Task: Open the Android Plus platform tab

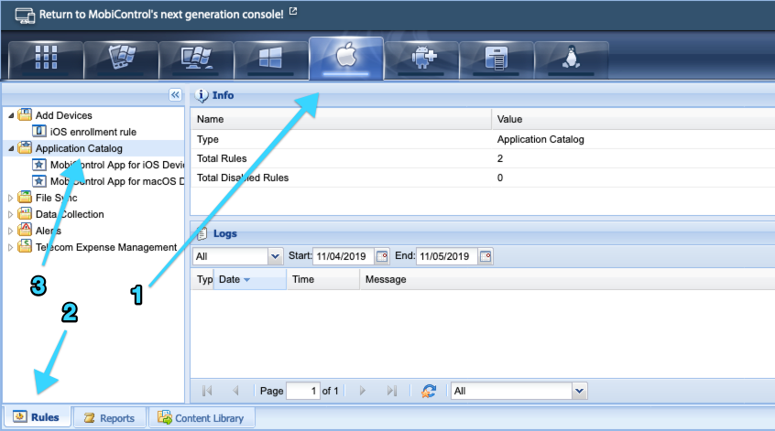Action: click(421, 59)
